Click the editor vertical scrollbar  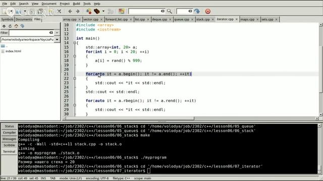[321, 69]
